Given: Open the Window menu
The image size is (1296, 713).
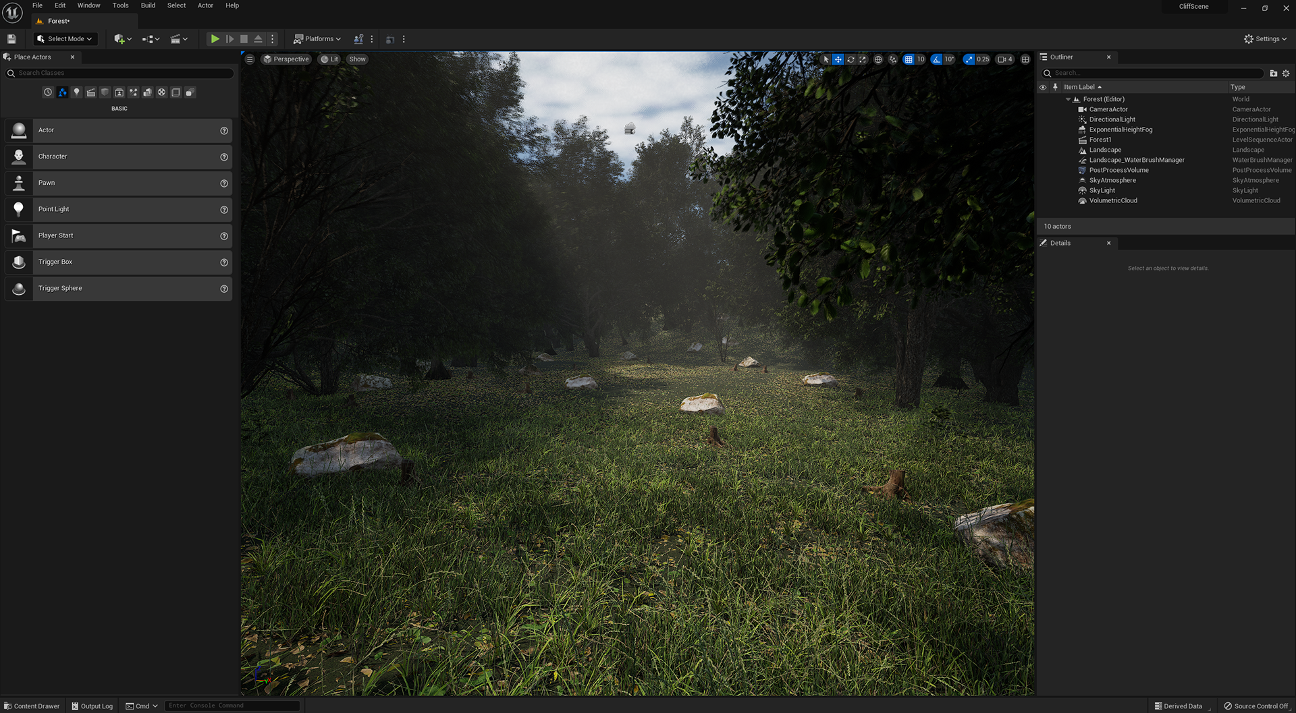Looking at the screenshot, I should (x=88, y=5).
